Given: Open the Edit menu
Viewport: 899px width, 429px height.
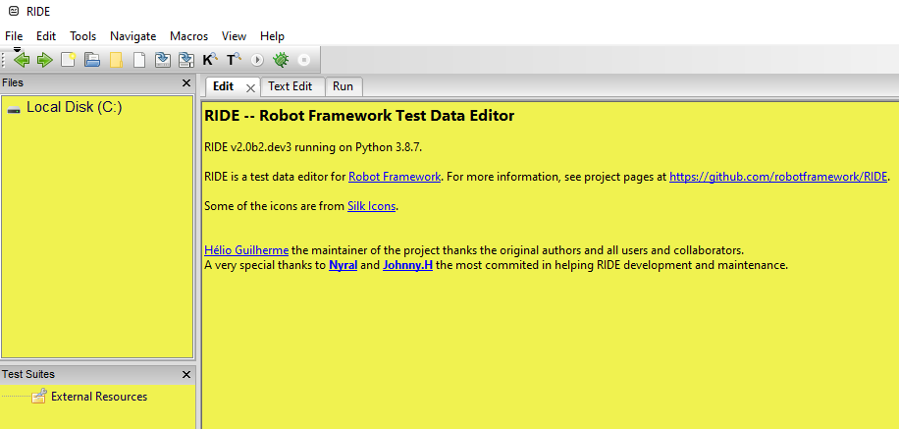Looking at the screenshot, I should pyautogui.click(x=46, y=36).
